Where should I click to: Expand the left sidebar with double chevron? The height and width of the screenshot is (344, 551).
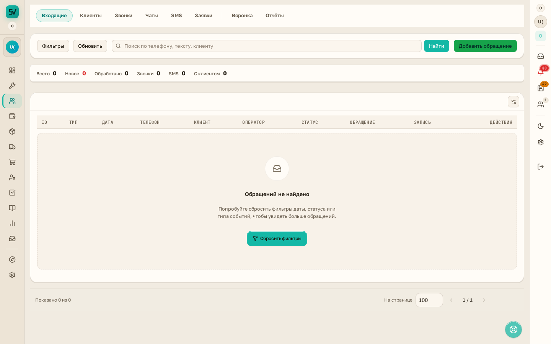pos(12,26)
